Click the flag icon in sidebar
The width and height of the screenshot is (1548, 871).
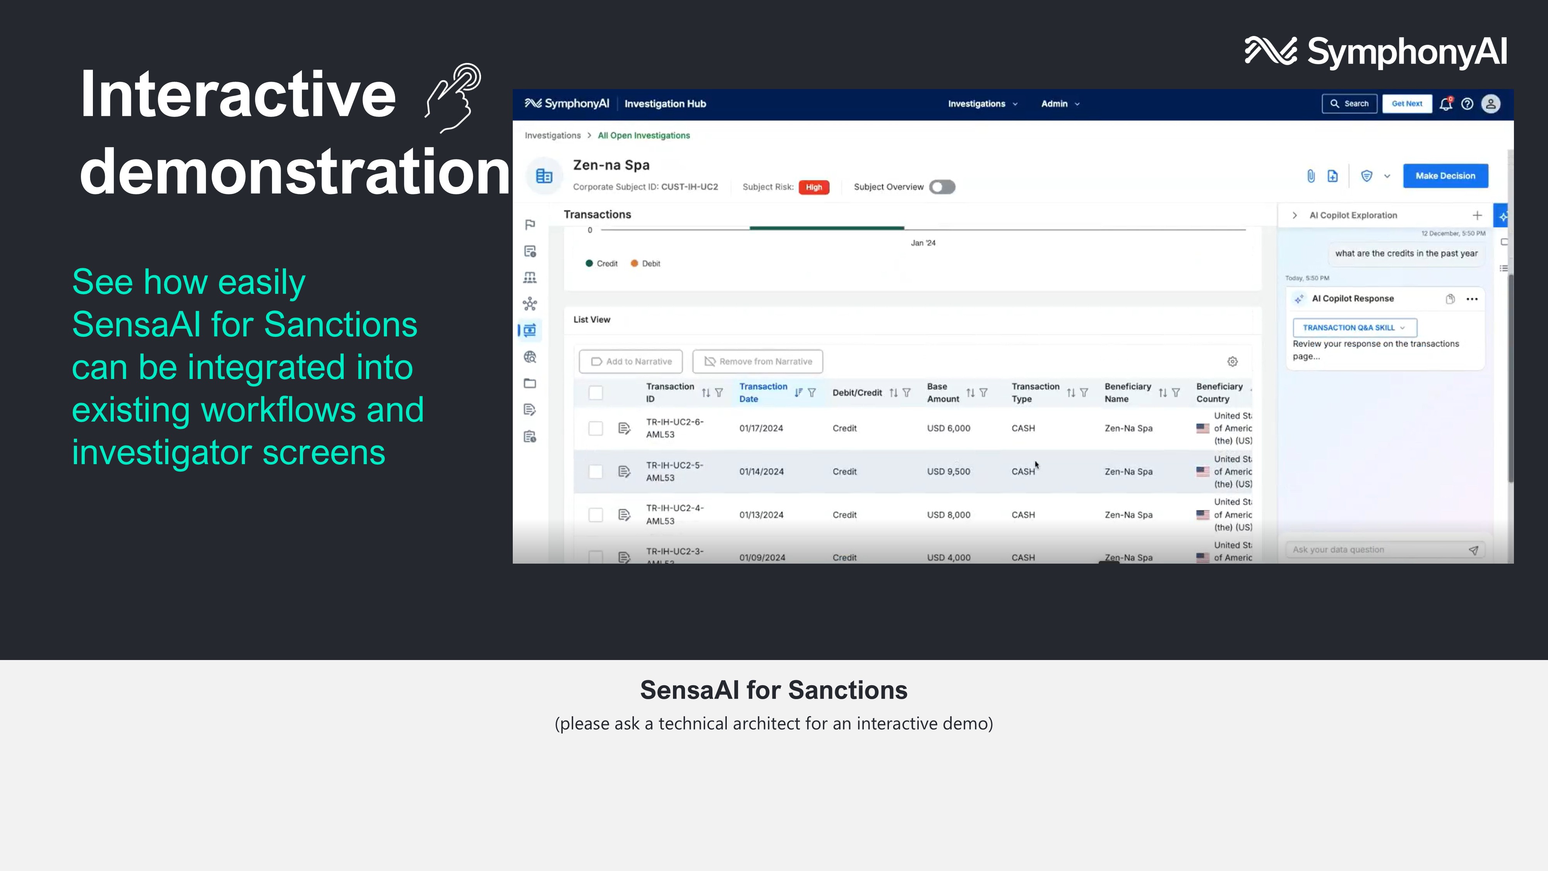pyautogui.click(x=529, y=225)
